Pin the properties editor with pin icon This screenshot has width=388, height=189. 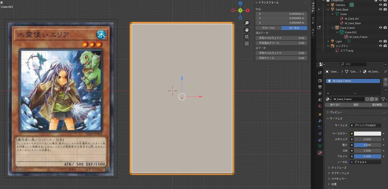[385, 71]
